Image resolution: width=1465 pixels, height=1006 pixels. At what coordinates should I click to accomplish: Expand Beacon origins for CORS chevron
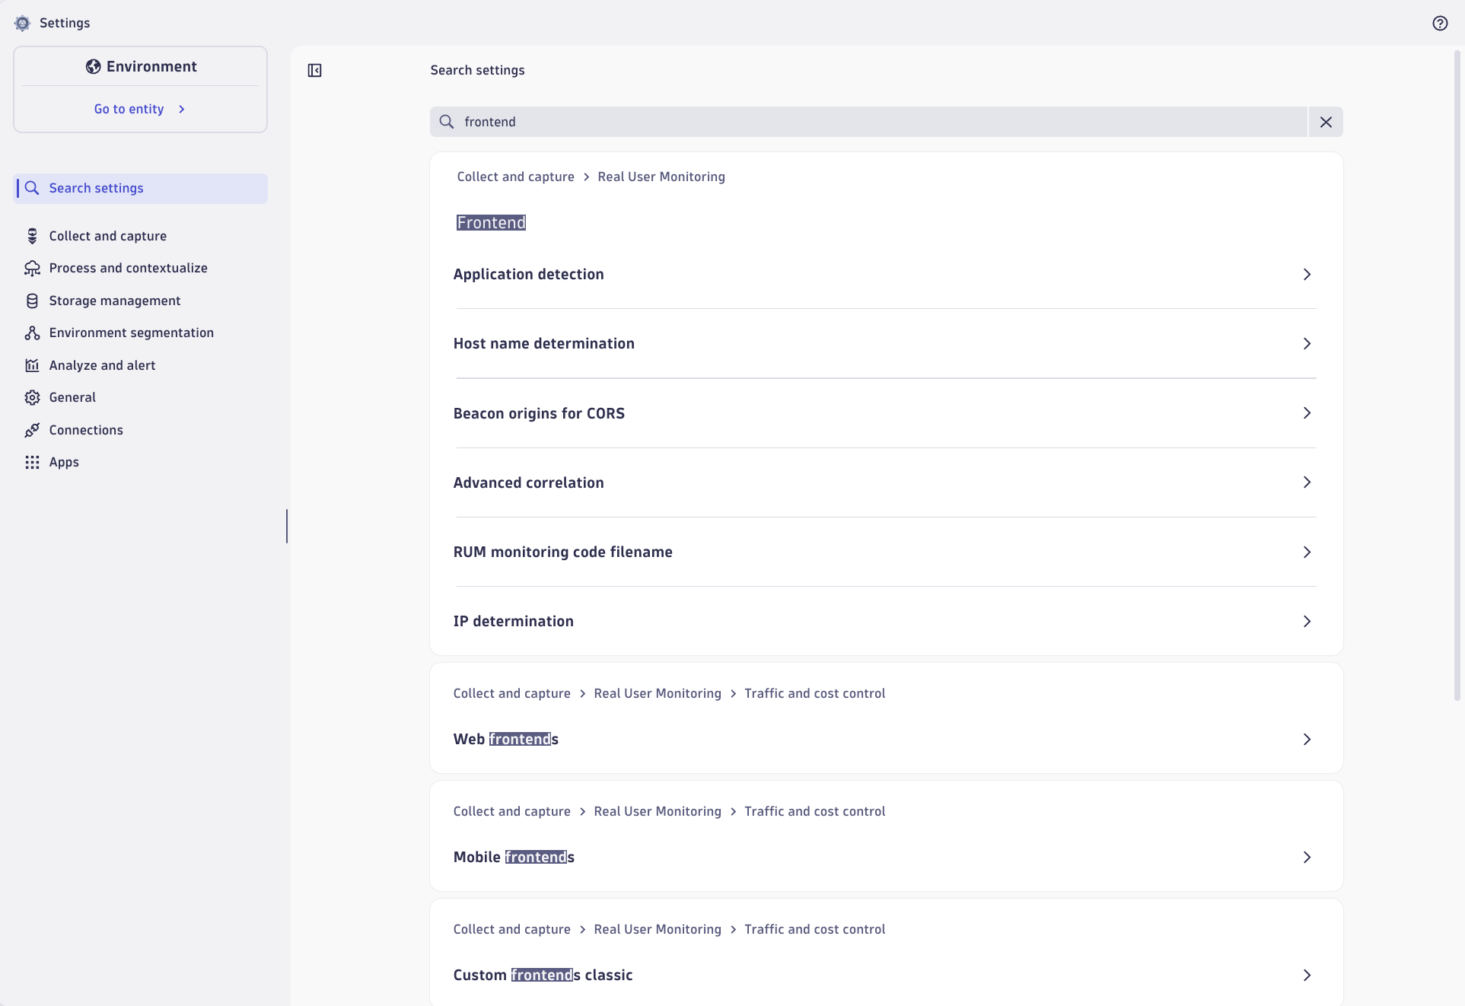1306,413
